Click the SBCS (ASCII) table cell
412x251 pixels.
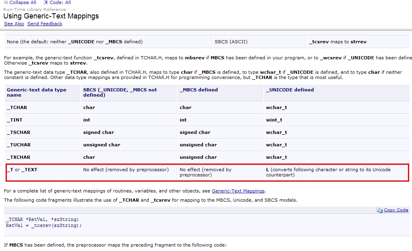click(259, 42)
